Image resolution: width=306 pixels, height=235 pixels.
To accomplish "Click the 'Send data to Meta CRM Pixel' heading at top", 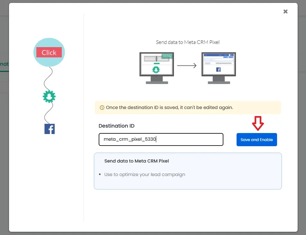I will [x=187, y=42].
